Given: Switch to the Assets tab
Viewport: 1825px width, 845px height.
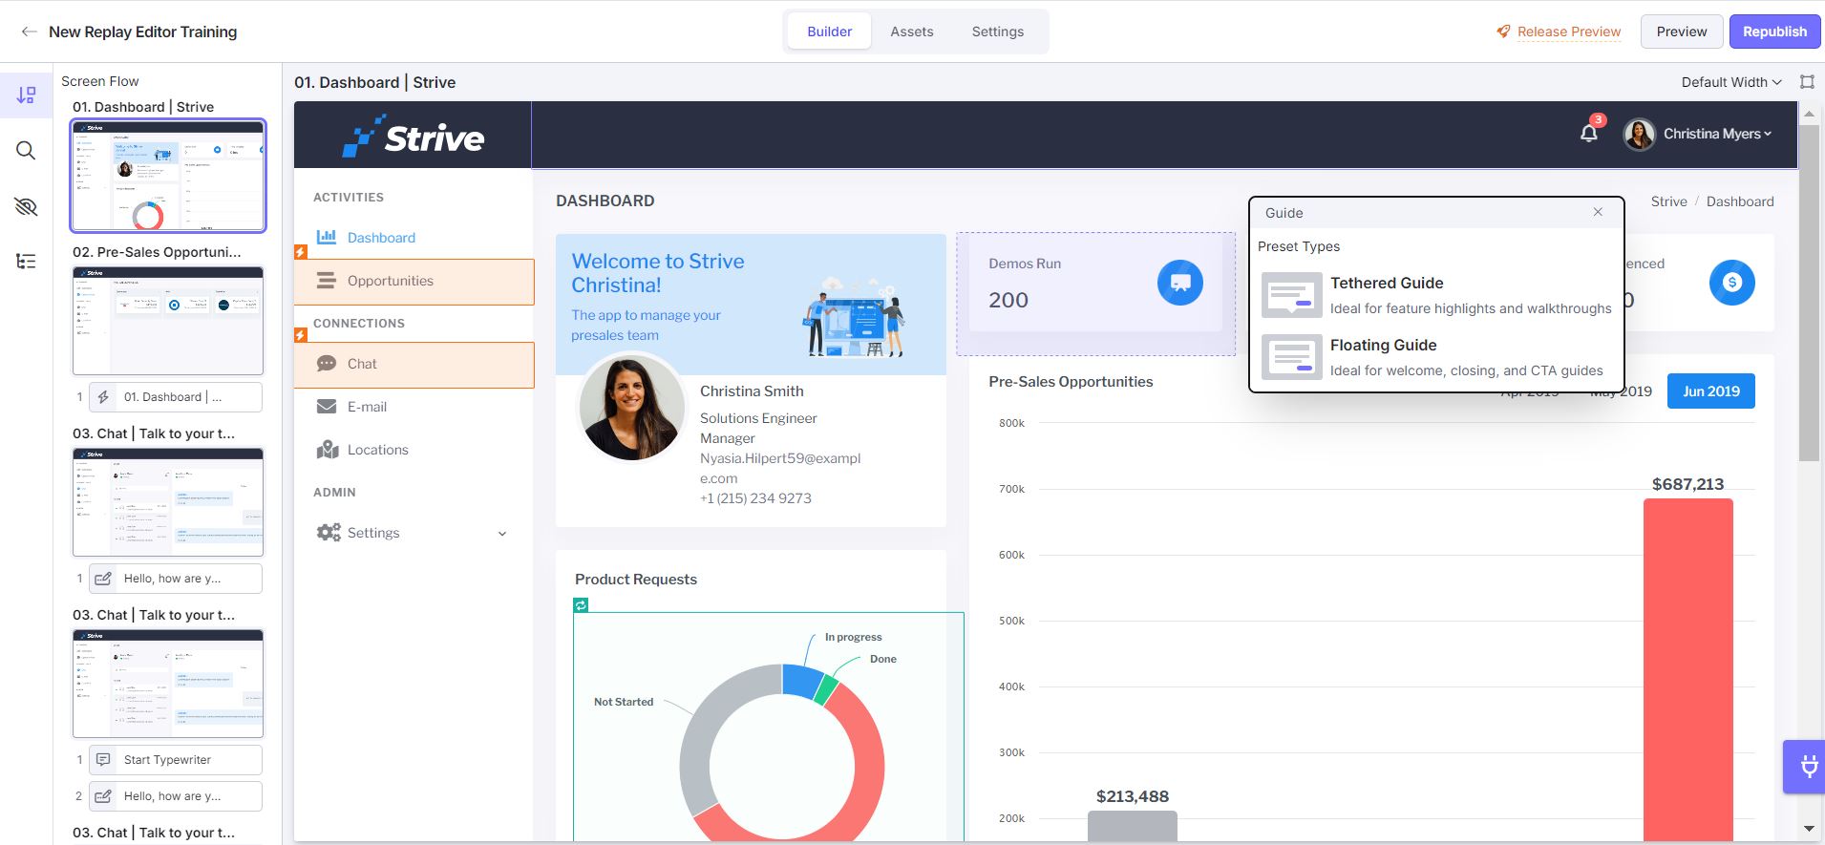Looking at the screenshot, I should tap(912, 32).
